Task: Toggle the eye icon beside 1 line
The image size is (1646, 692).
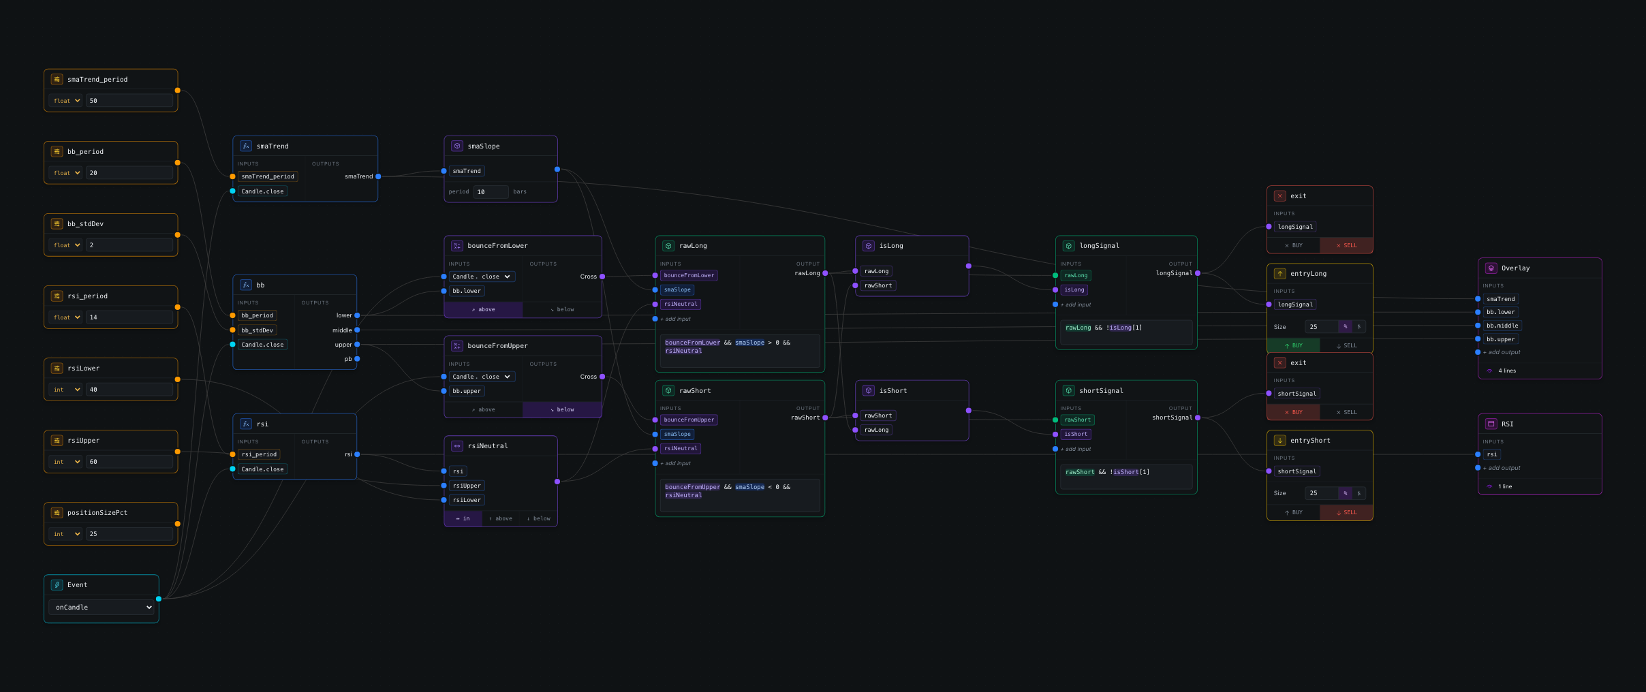Action: 1489,487
